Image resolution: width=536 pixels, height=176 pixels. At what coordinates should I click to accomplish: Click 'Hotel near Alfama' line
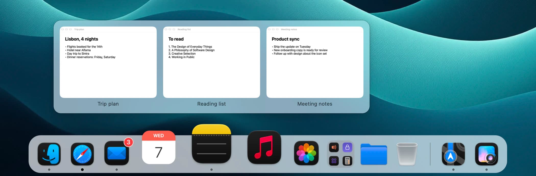(78, 50)
